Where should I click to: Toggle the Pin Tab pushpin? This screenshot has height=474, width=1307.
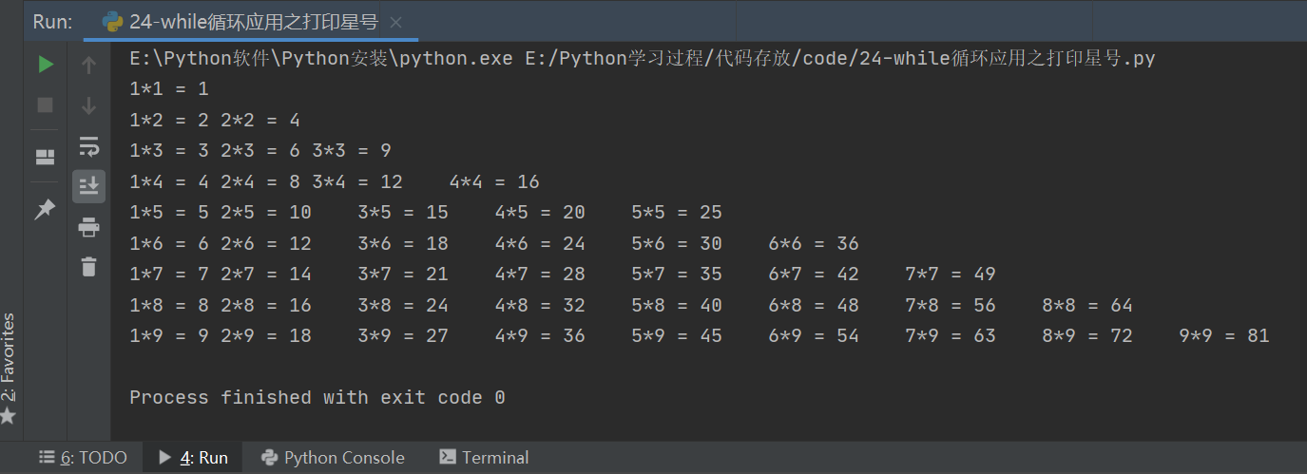tap(46, 210)
